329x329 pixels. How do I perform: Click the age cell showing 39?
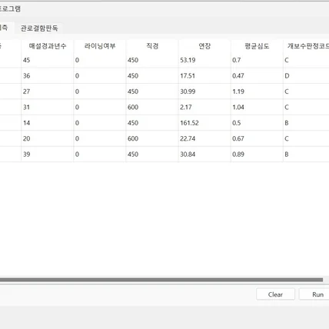(48, 155)
